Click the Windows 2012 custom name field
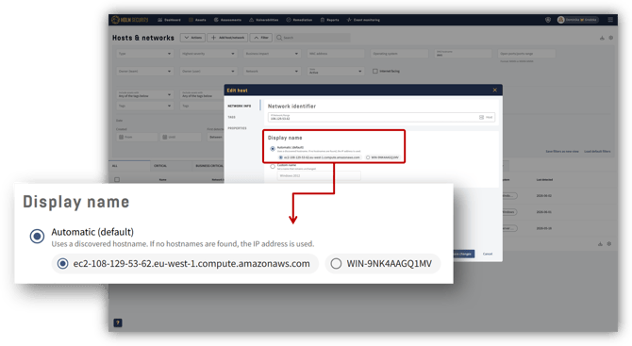The width and height of the screenshot is (632, 346). pos(319,176)
